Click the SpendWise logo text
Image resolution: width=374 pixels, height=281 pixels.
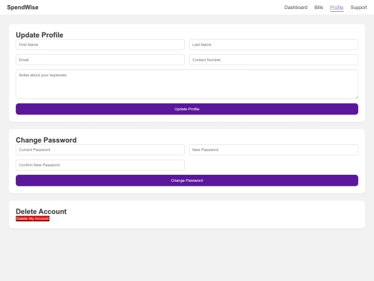[x=23, y=8]
